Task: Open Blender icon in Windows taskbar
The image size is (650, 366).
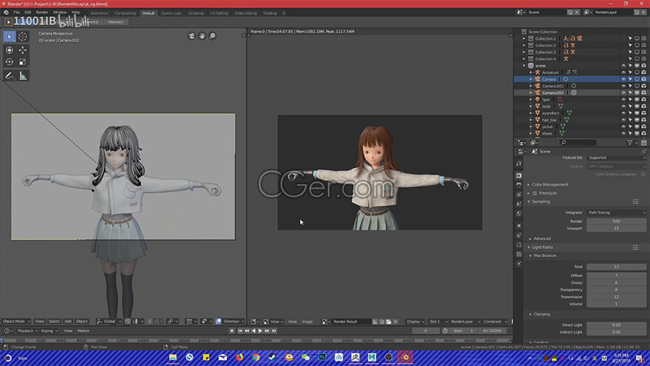Action: [405, 357]
